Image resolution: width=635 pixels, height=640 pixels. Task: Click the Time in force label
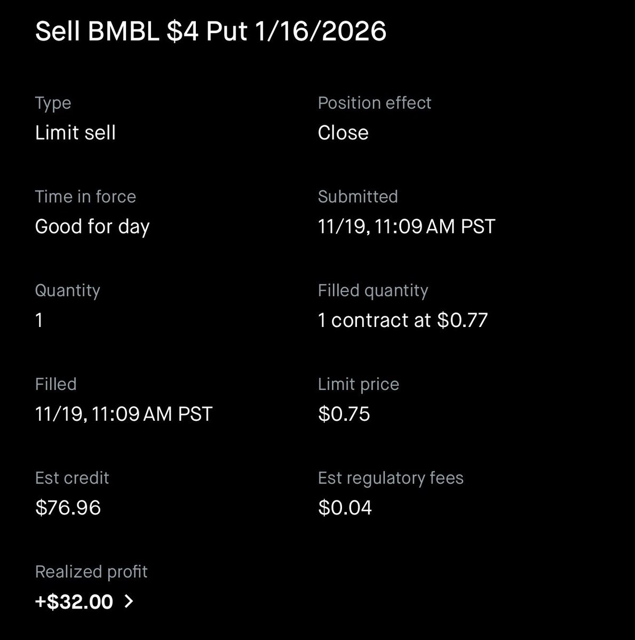[85, 196]
